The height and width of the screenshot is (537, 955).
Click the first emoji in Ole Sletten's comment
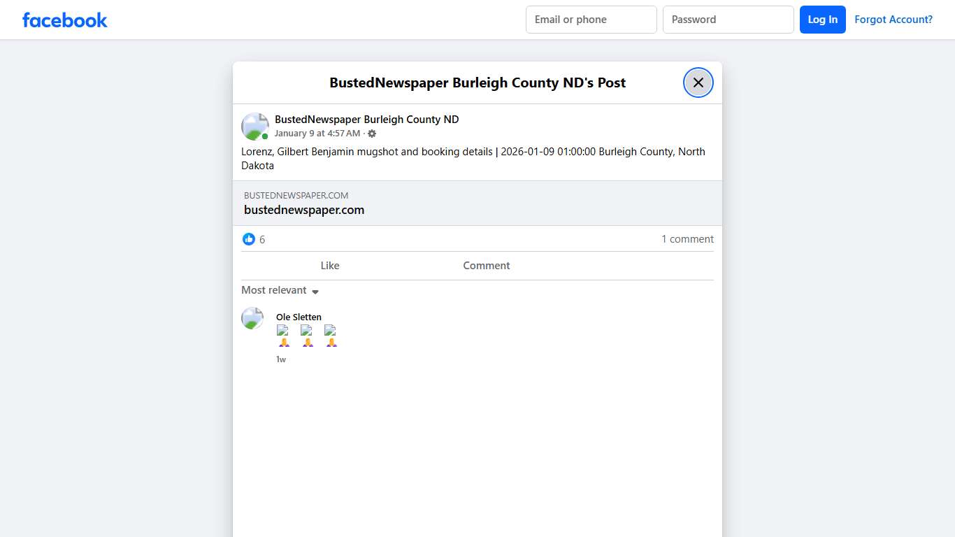[x=284, y=336]
